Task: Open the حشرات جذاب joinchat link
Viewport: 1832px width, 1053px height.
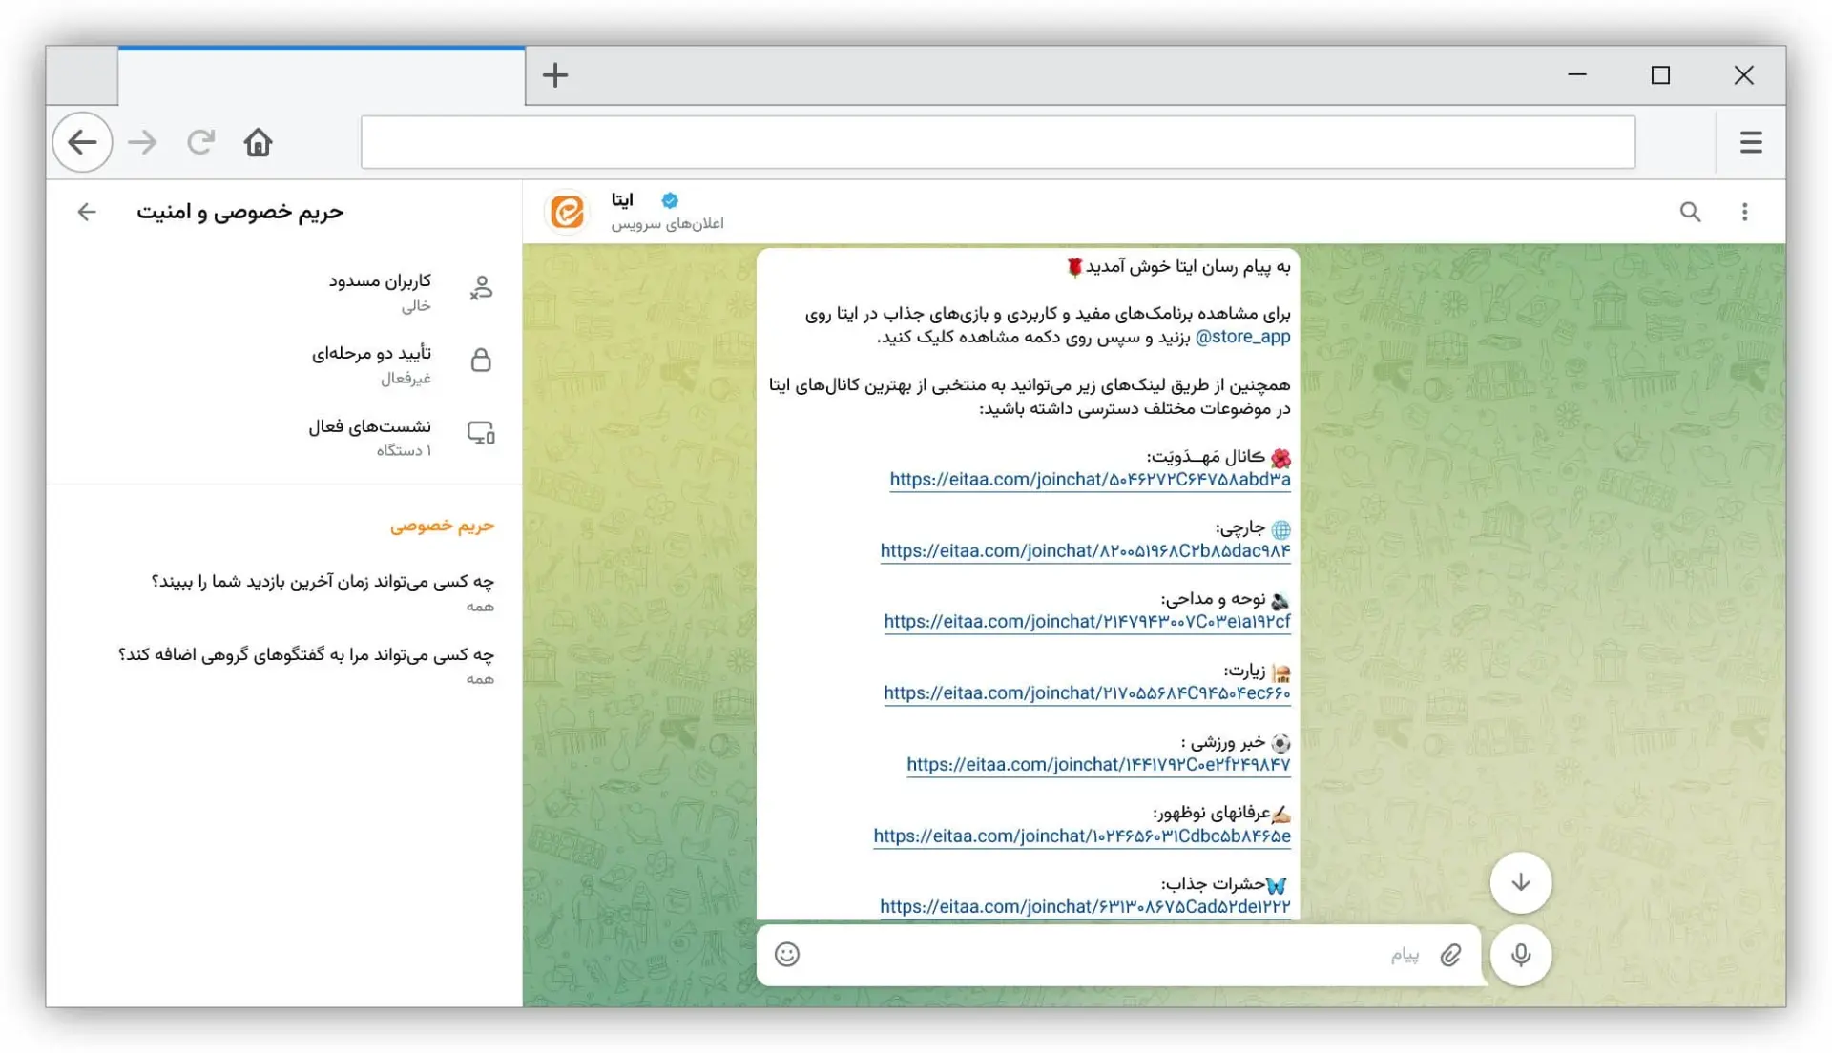Action: click(1085, 907)
